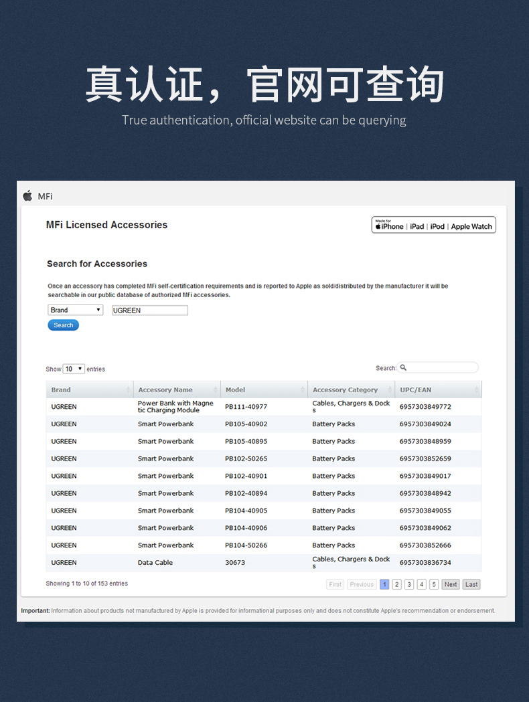Click the Made for iPhone iPad iPod badge

433,225
